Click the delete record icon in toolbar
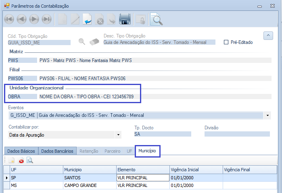The width and height of the screenshot is (282, 193). click(x=100, y=19)
